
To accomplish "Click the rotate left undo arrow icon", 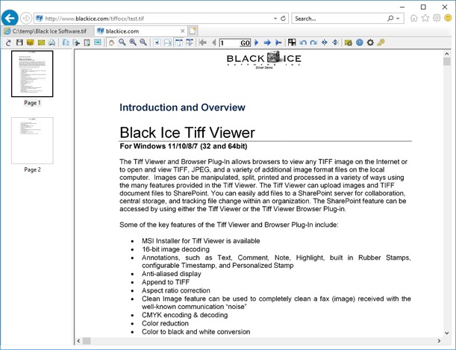I will pyautogui.click(x=303, y=43).
